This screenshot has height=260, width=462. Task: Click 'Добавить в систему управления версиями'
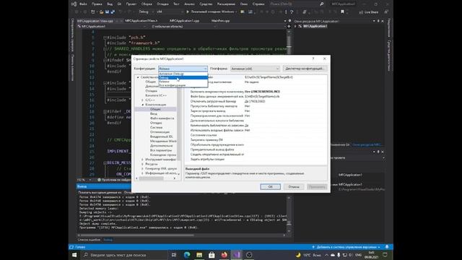[x=346, y=247]
